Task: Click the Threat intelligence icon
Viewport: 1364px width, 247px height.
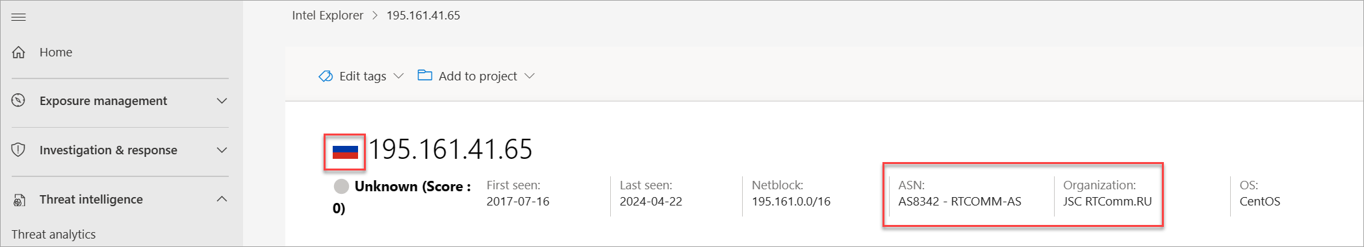Action: click(x=19, y=200)
